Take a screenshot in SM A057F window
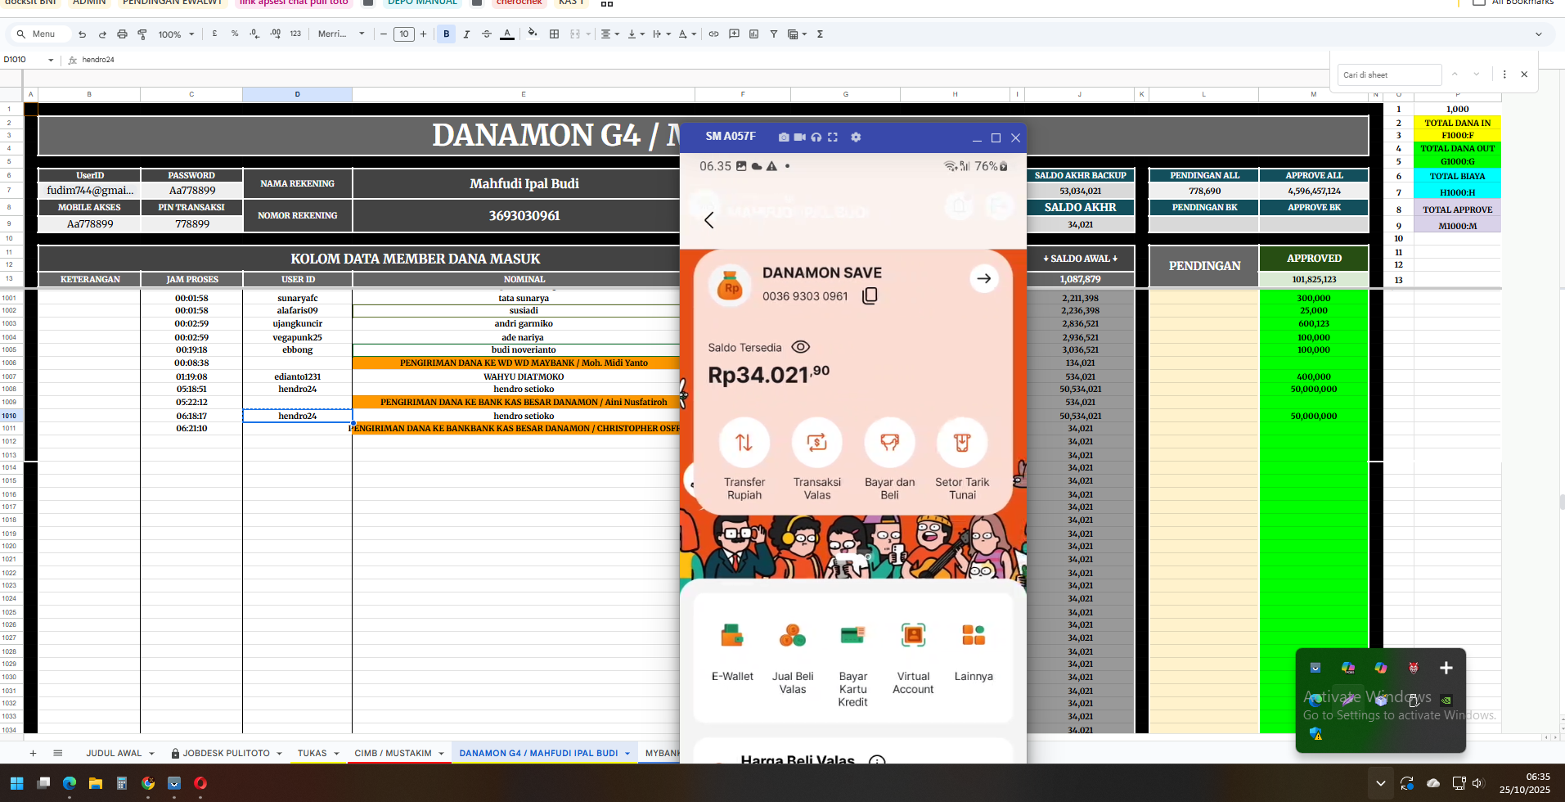This screenshot has width=1565, height=802. click(784, 137)
